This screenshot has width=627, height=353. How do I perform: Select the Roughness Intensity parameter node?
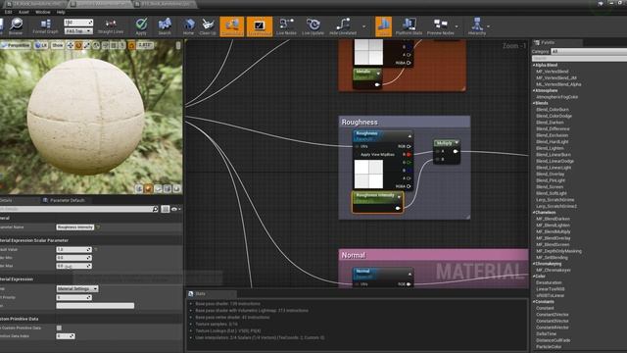coord(377,202)
